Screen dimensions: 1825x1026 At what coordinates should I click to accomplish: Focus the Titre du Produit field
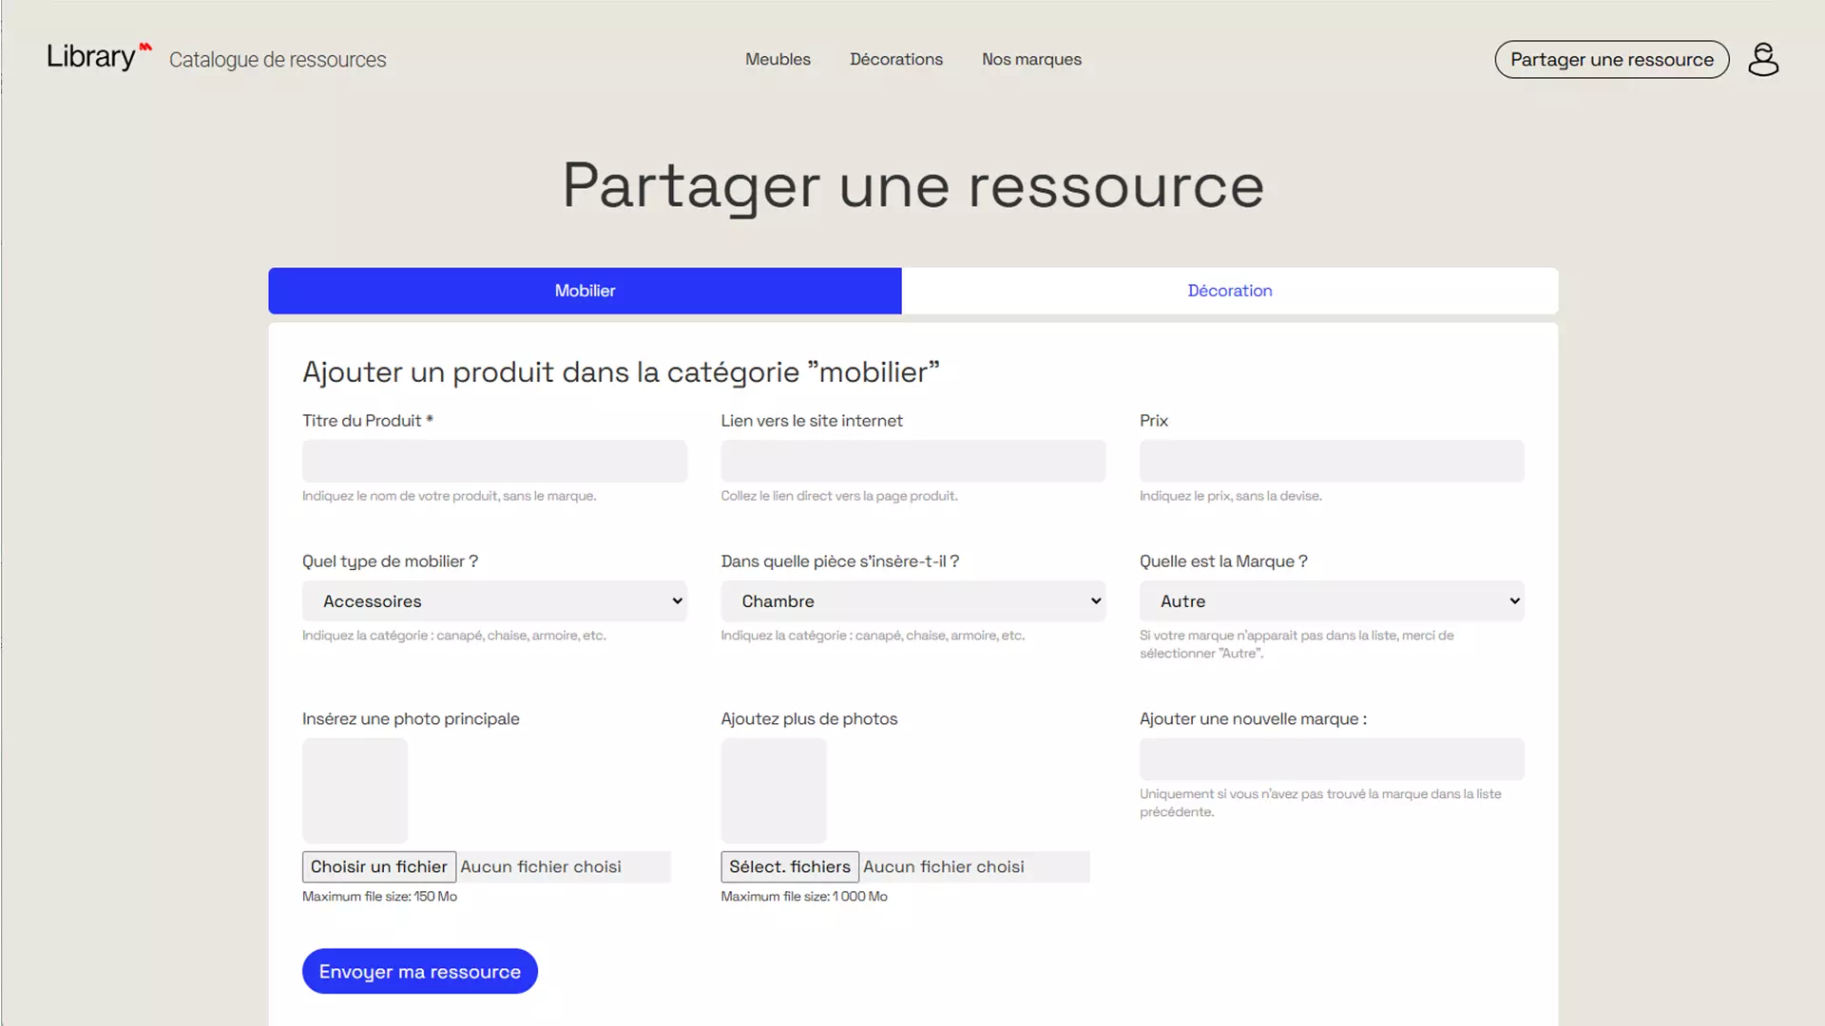point(494,461)
